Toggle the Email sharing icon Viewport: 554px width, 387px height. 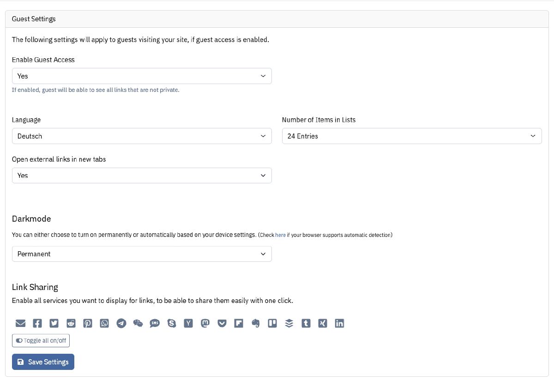tap(20, 323)
